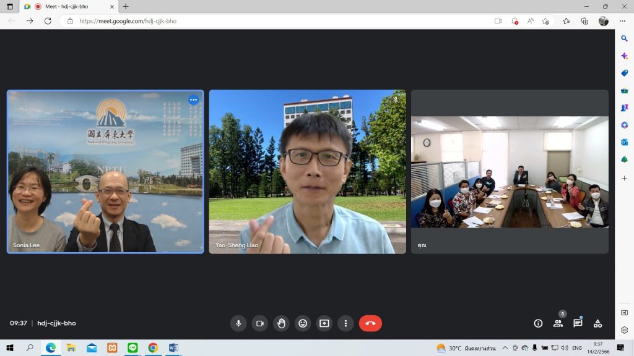
Task: Open the Edge favorites list
Action: [x=566, y=21]
